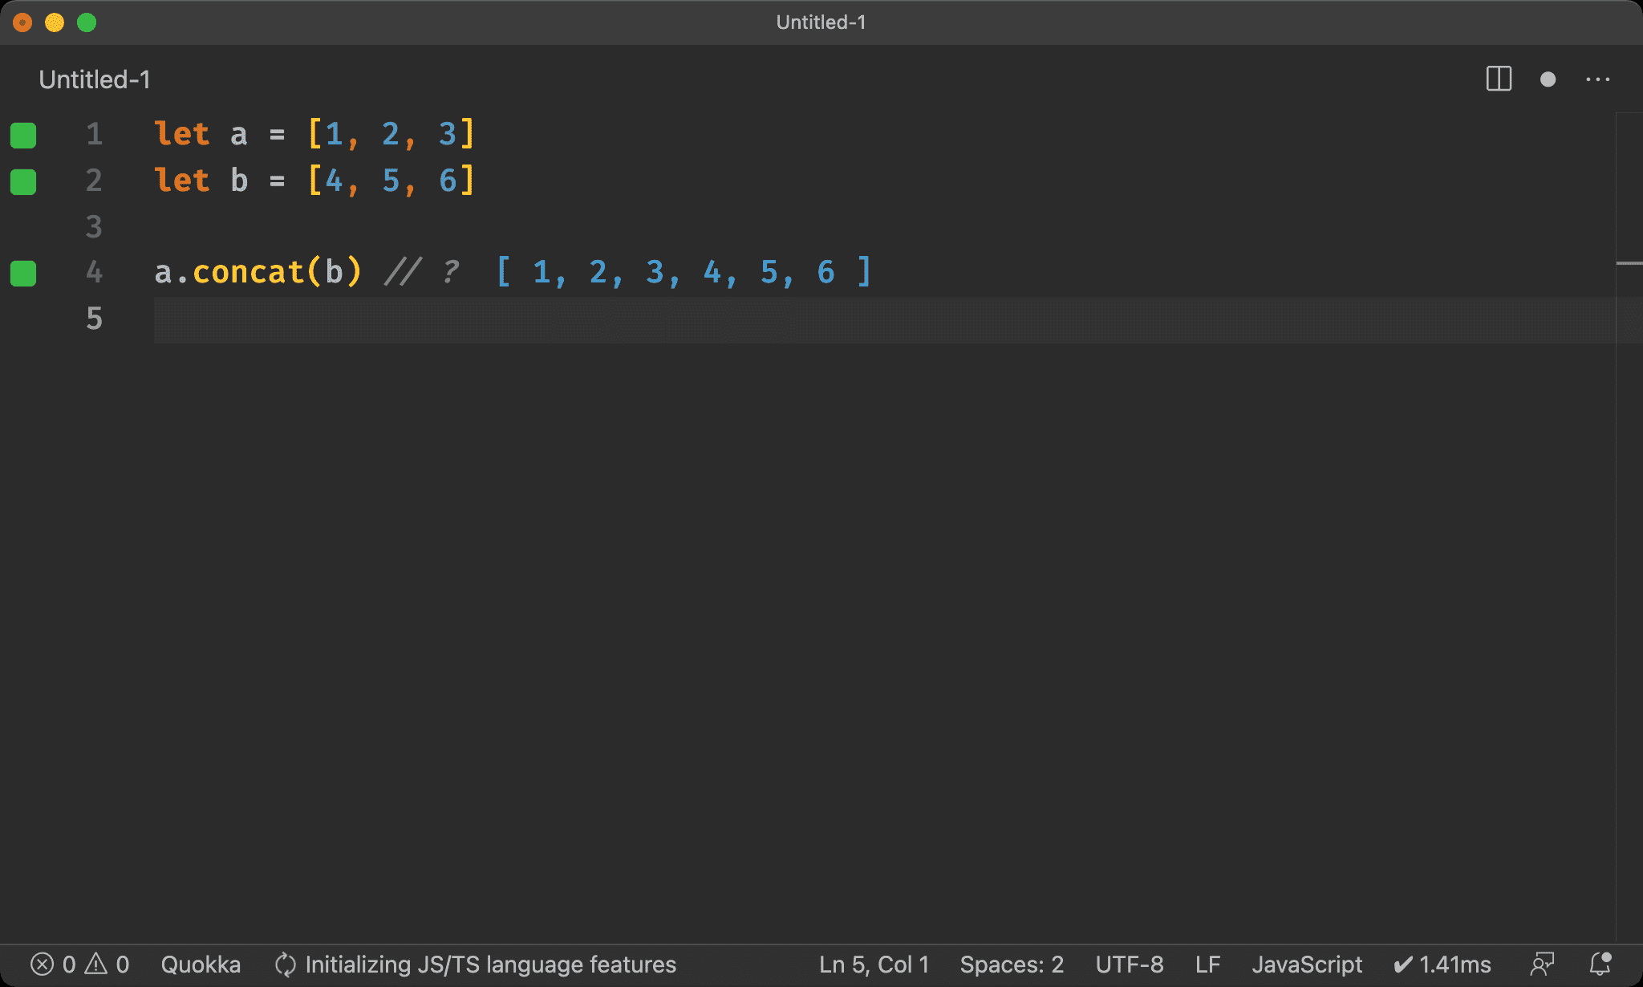Open Ln 5, Col 1 go-to-line
This screenshot has width=1643, height=987.
(874, 964)
